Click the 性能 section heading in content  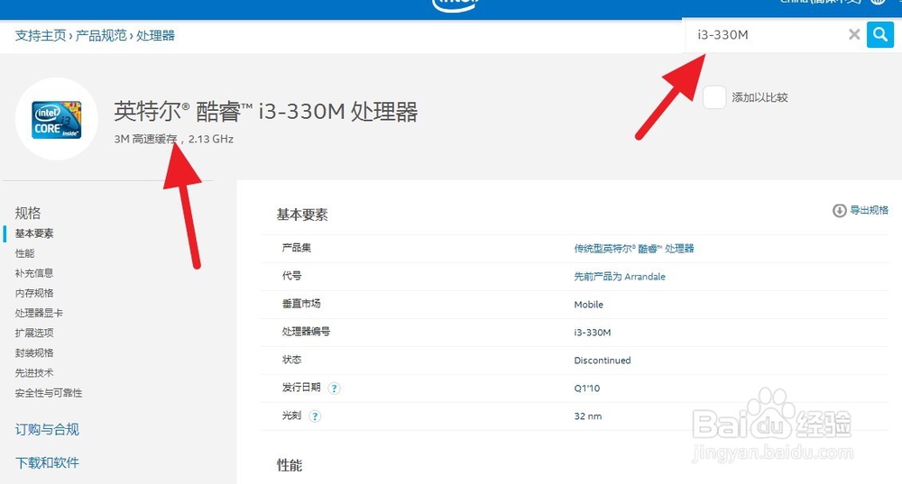tap(290, 466)
